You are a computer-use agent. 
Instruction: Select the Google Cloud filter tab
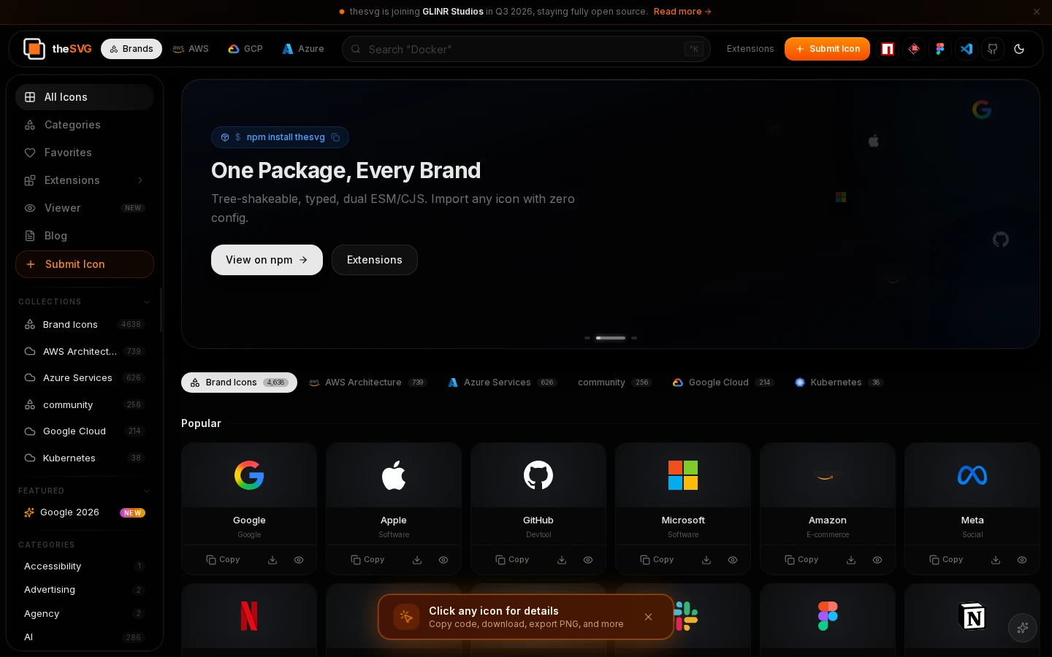(723, 383)
